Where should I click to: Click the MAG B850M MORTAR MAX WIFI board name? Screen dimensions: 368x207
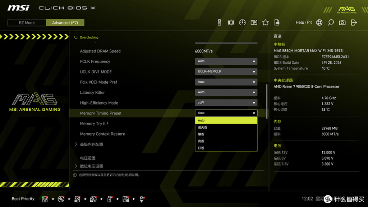click(308, 51)
